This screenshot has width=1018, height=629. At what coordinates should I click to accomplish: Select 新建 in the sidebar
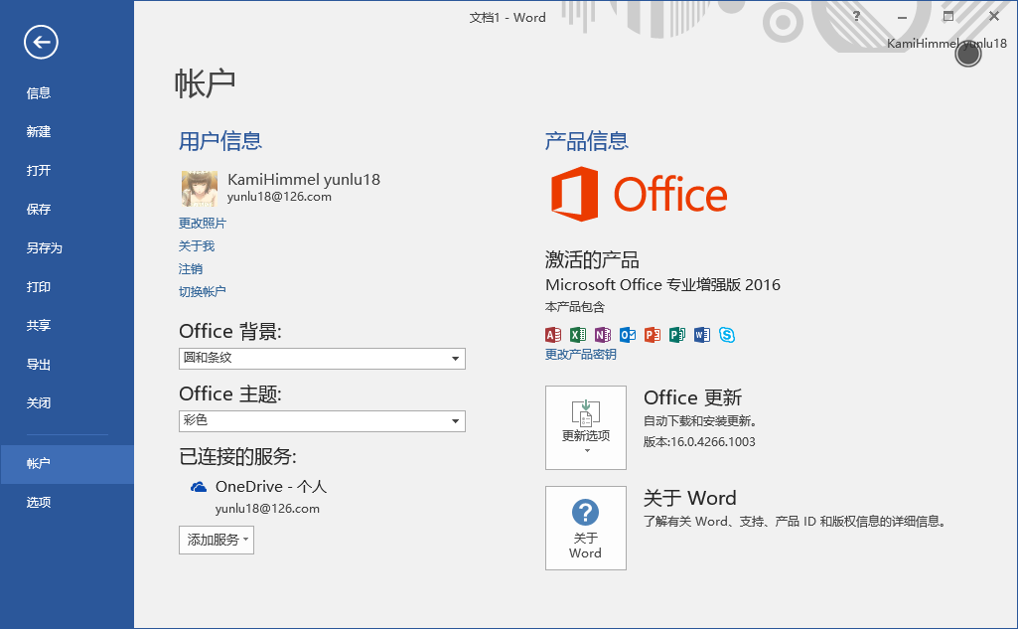[39, 132]
